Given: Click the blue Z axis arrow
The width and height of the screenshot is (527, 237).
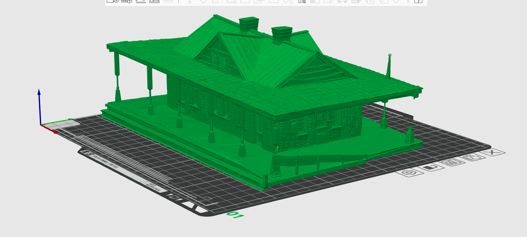Looking at the screenshot, I should coord(39,93).
